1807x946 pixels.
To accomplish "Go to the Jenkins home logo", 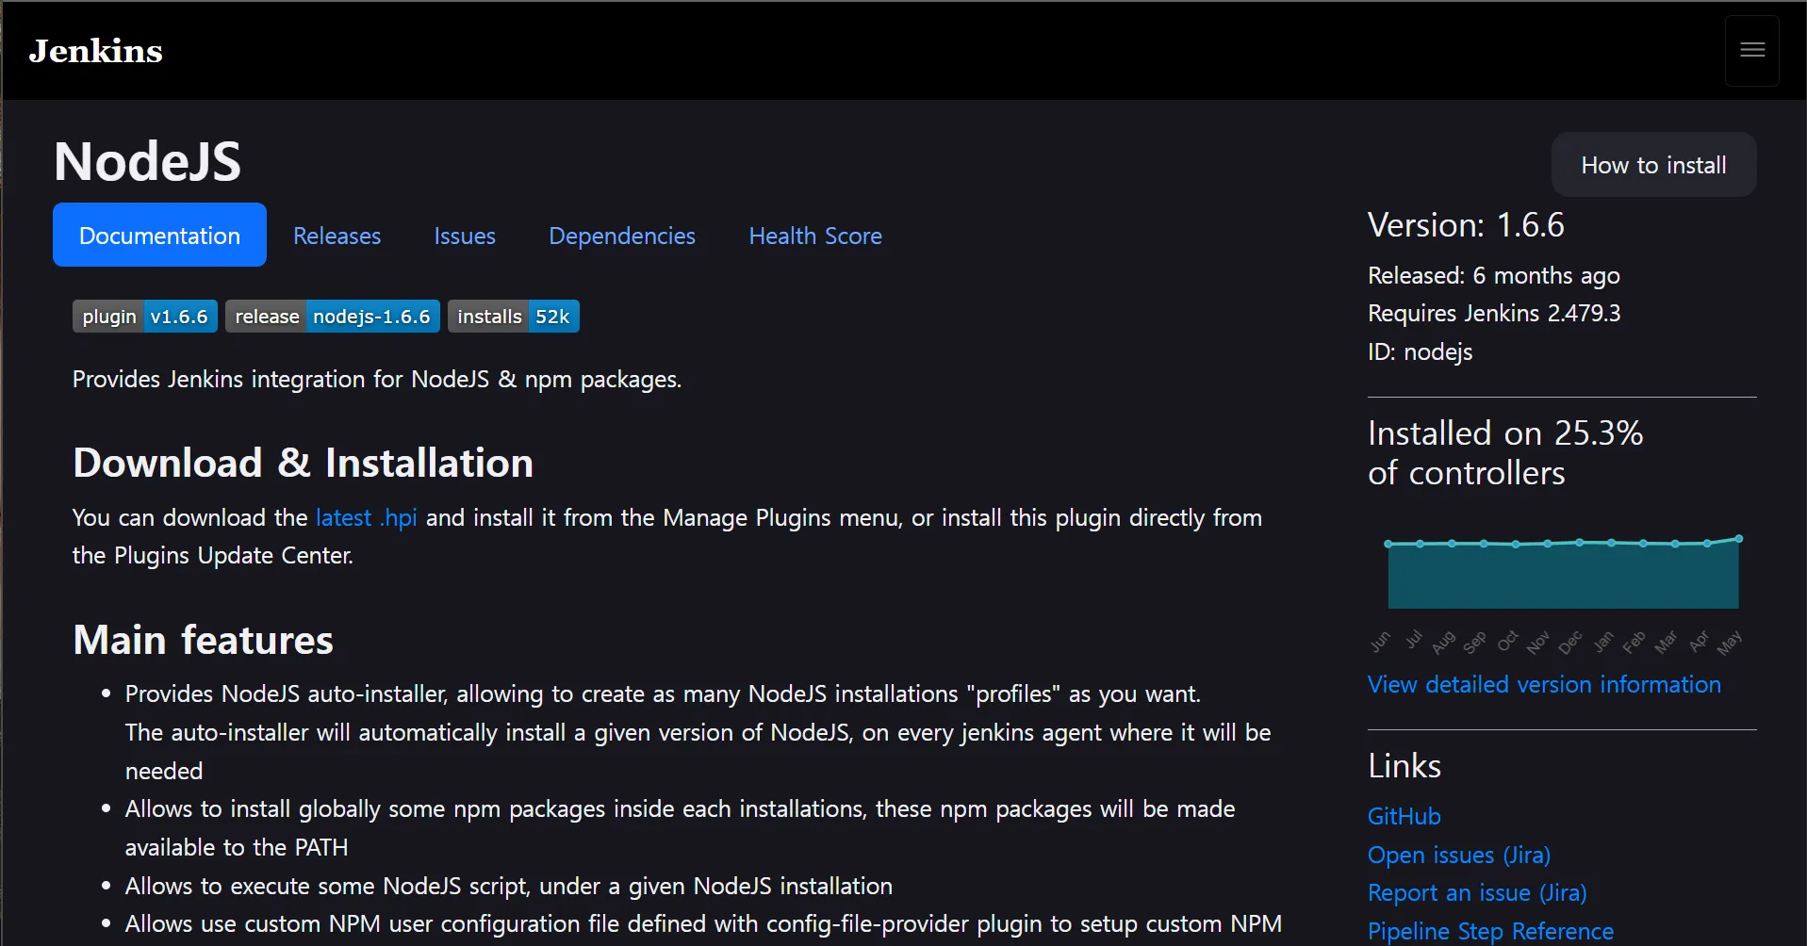I will point(96,51).
